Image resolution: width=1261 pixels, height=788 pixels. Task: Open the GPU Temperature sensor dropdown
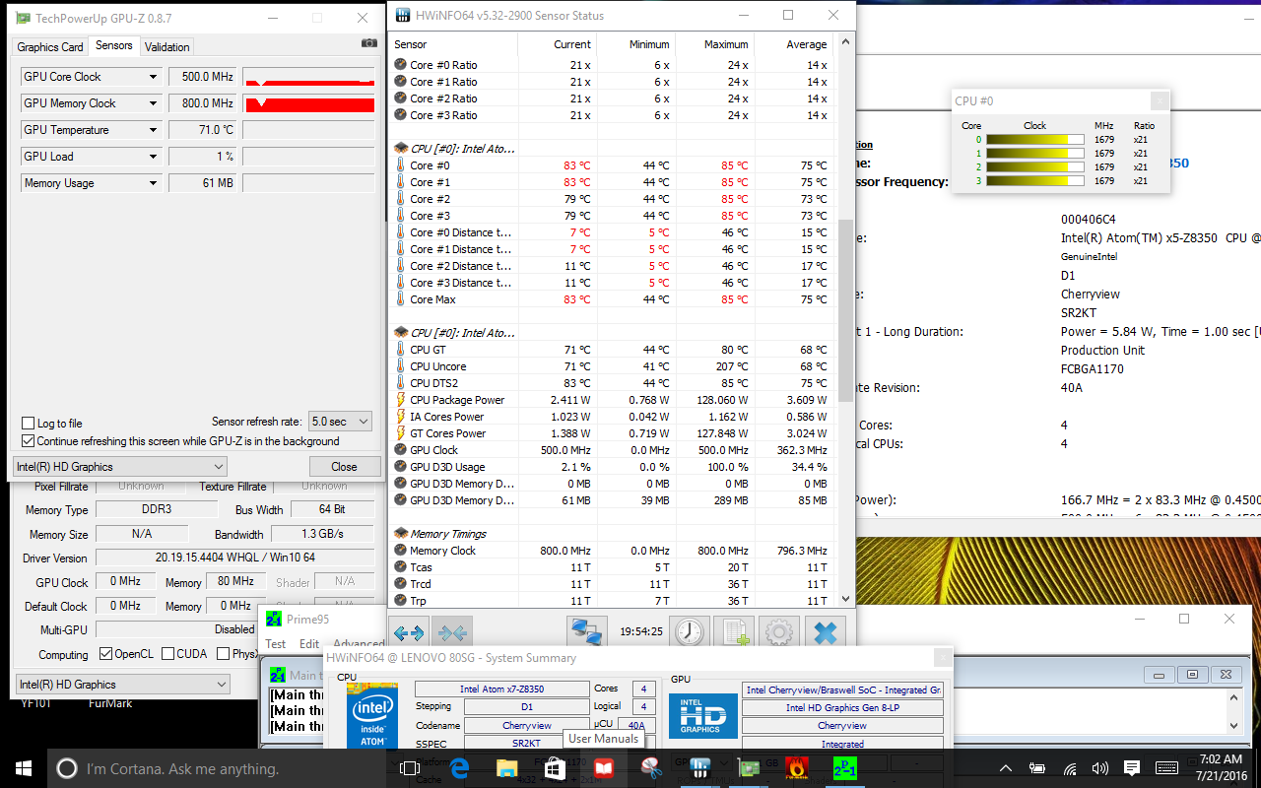point(153,130)
